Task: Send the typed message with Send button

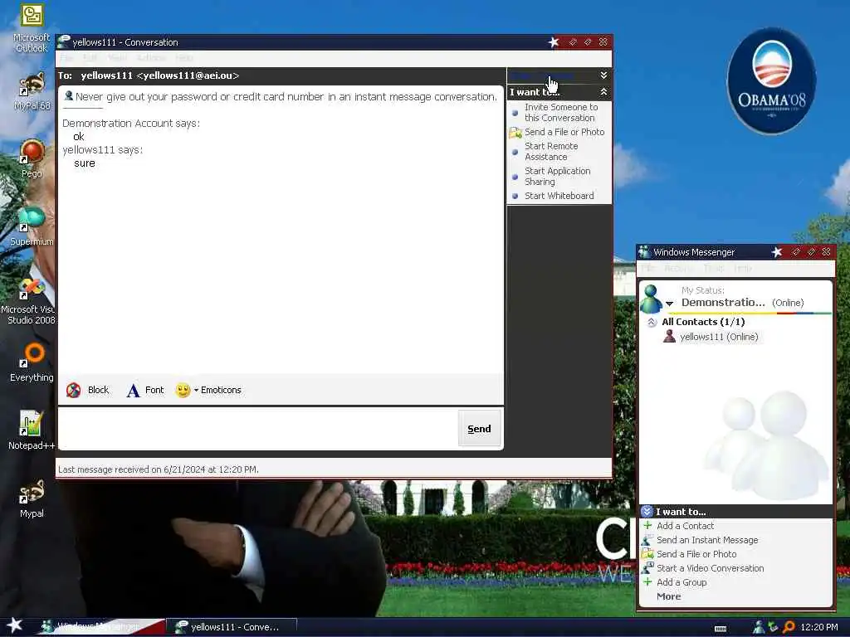Action: point(479,429)
